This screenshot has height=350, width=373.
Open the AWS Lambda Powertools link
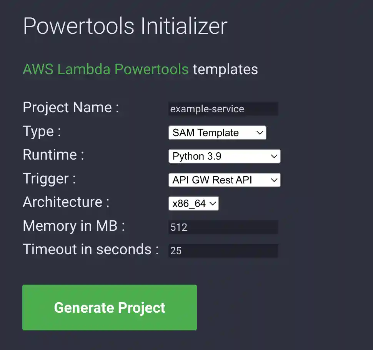(x=105, y=69)
